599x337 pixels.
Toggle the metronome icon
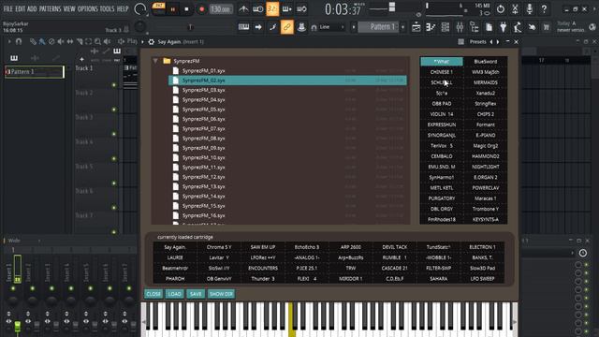point(243,9)
